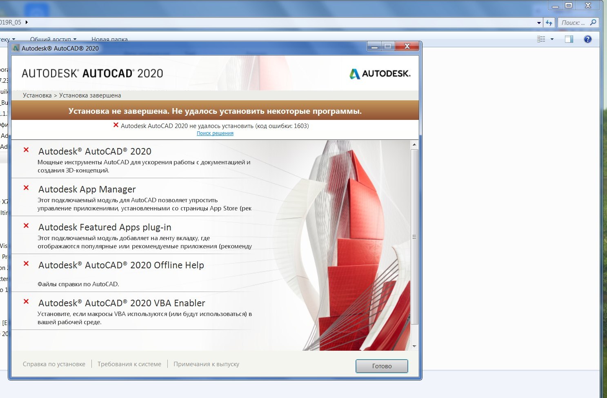Viewport: 607px width, 398px height.
Task: Click the Готово button
Action: (382, 366)
